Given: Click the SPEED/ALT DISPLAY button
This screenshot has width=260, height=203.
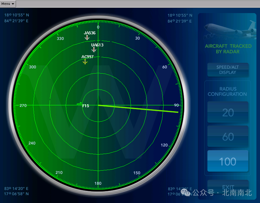Looking at the screenshot, I should (x=228, y=70).
